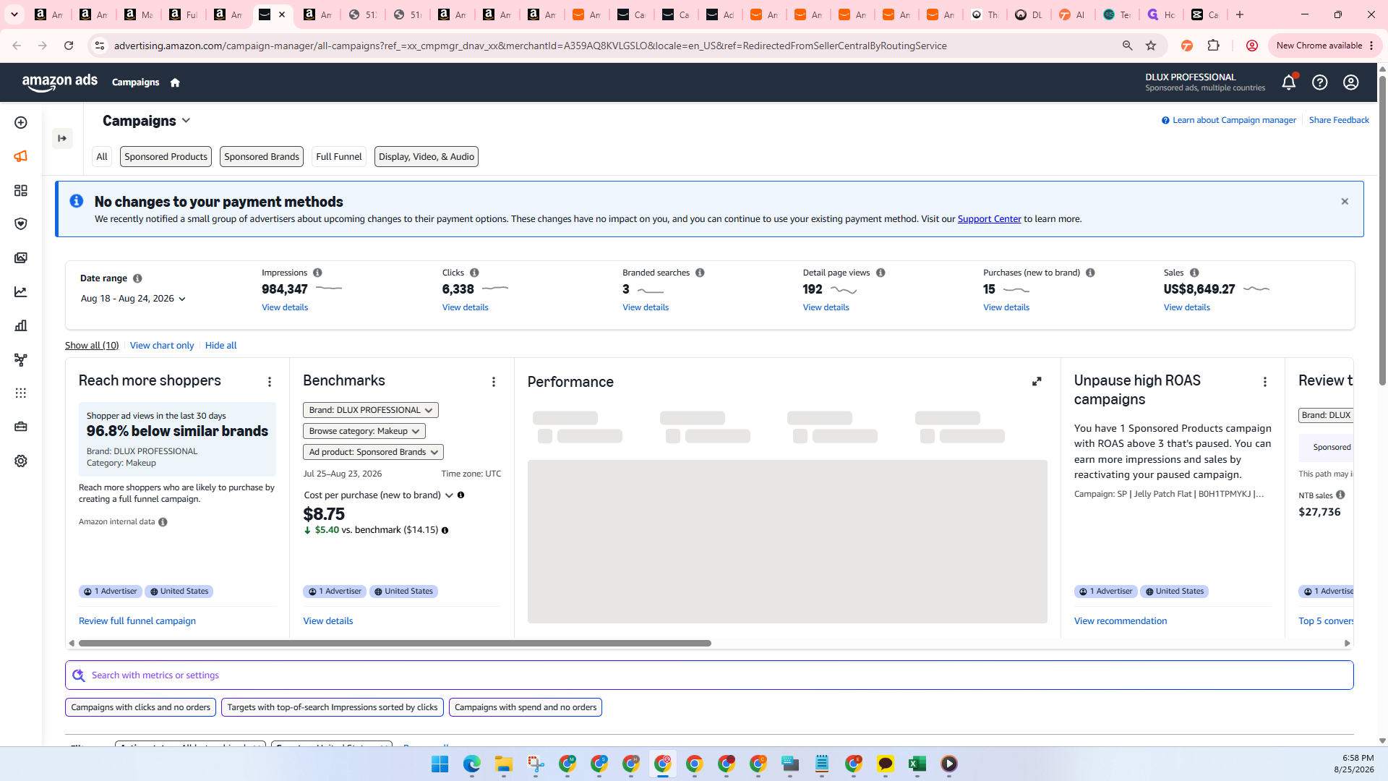1388x781 pixels.
Task: Apply Campaigns with clicks and no orders filter
Action: click(x=140, y=708)
